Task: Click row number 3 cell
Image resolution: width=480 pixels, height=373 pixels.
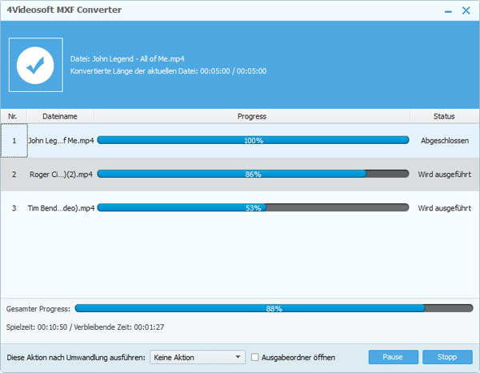Action: [14, 207]
